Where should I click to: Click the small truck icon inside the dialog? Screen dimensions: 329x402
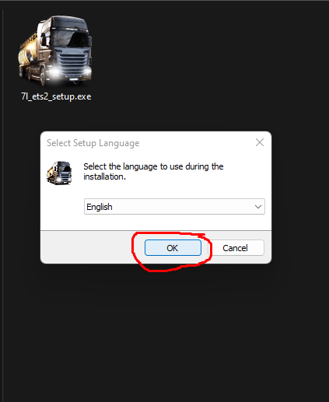(x=60, y=173)
